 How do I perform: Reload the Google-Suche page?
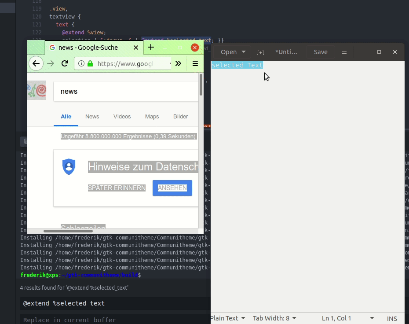click(65, 63)
